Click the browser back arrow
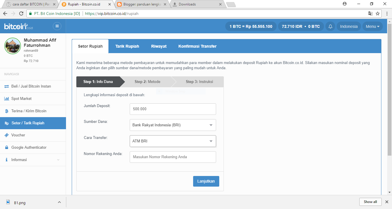Screen dimensions: 392x209 coord(5,13)
